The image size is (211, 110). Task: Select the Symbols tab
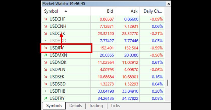pos(54,106)
